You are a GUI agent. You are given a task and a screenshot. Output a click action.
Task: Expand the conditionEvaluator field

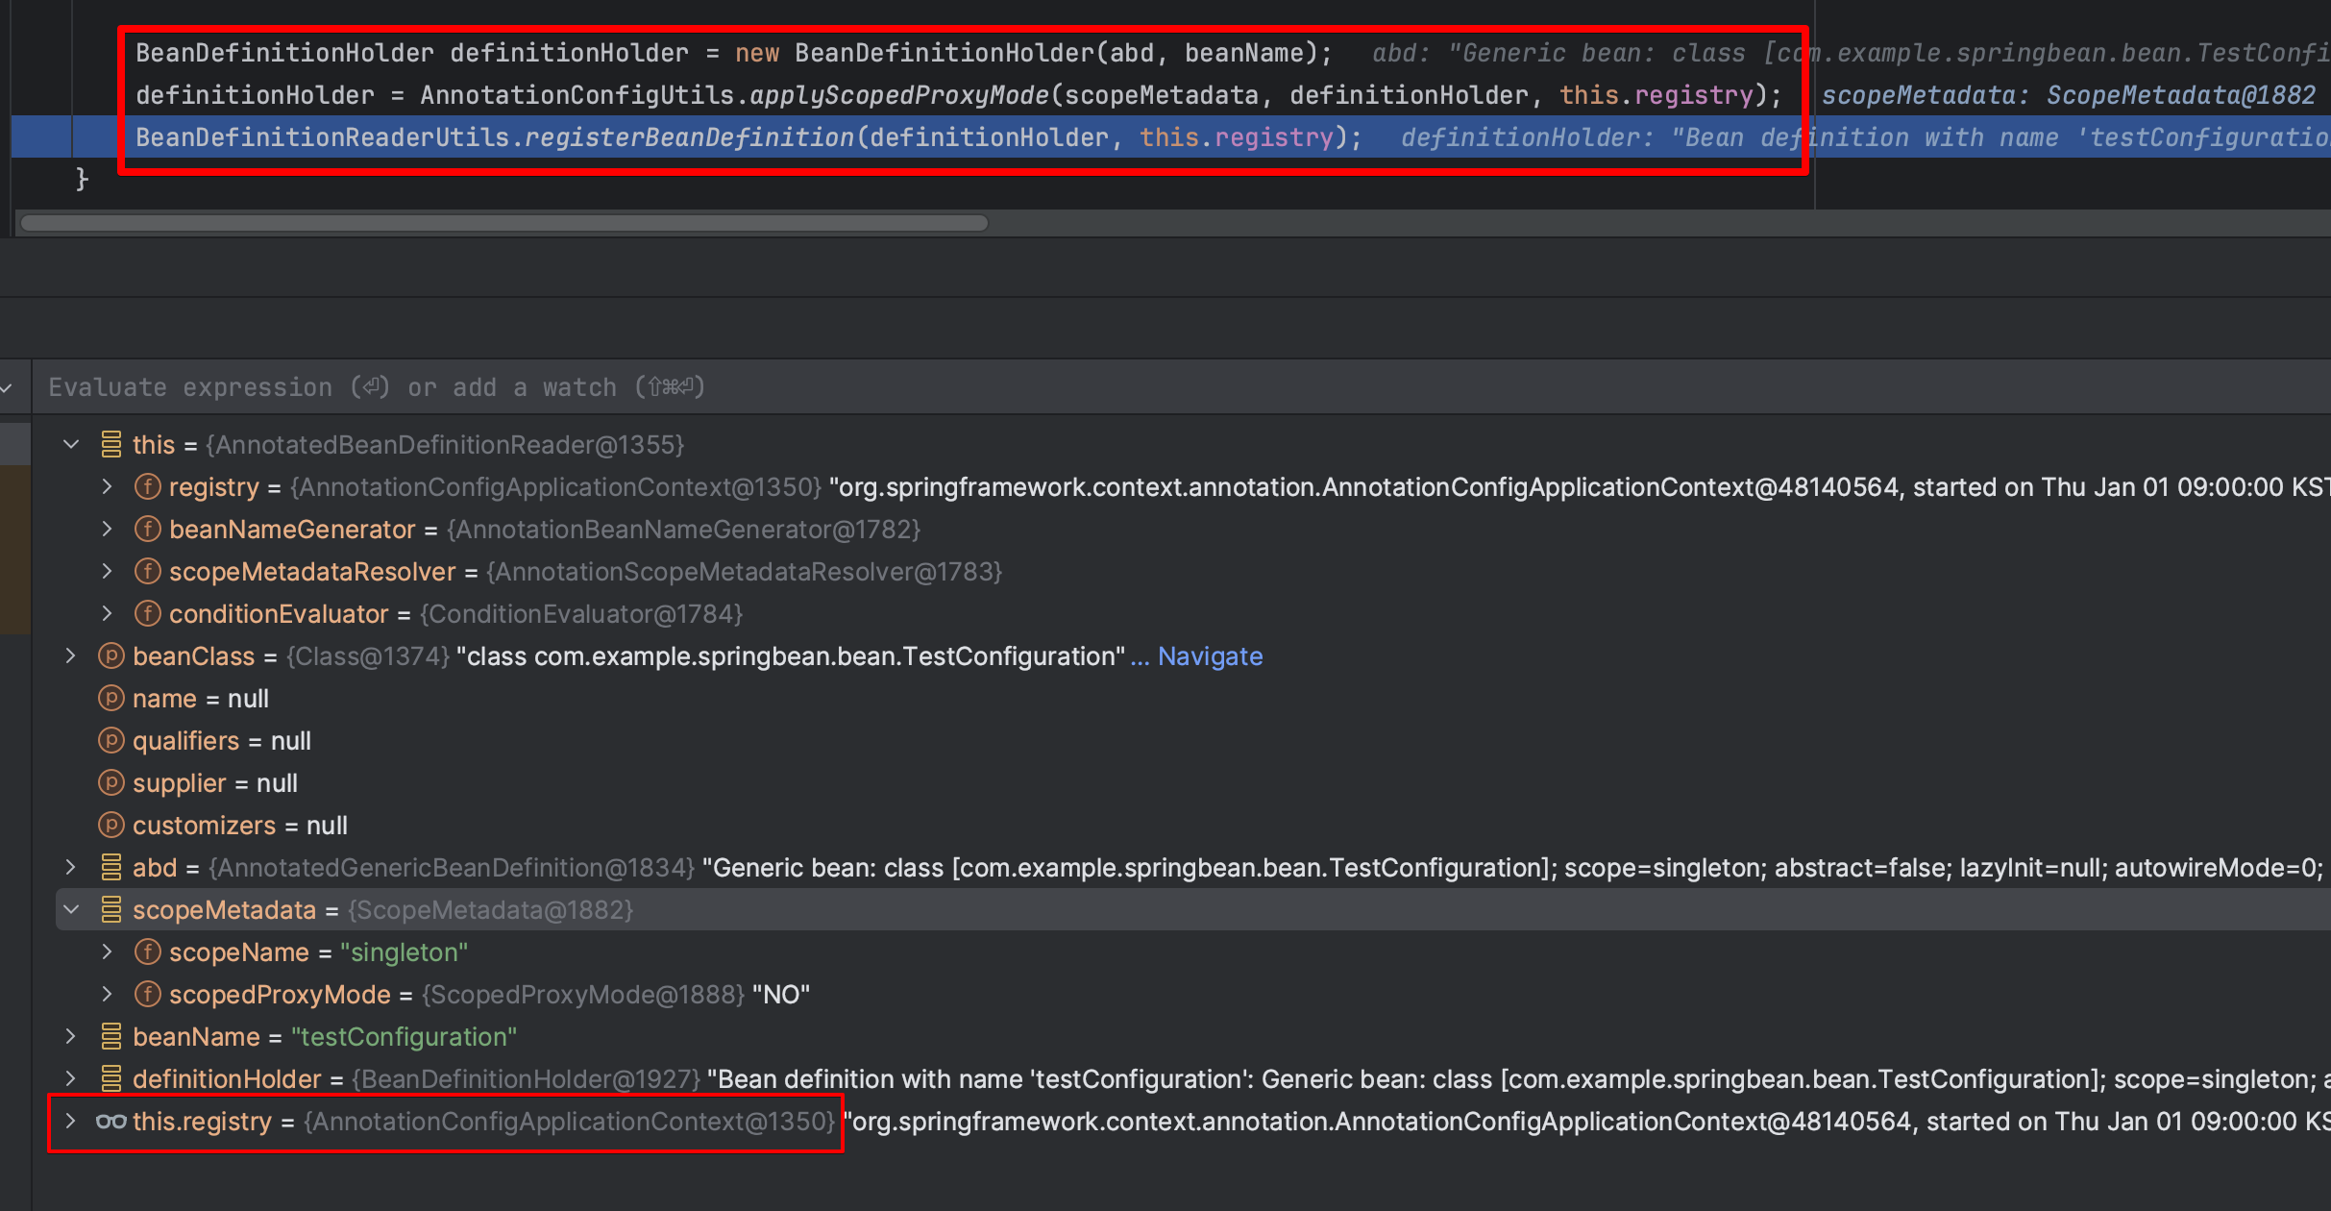(x=108, y=614)
